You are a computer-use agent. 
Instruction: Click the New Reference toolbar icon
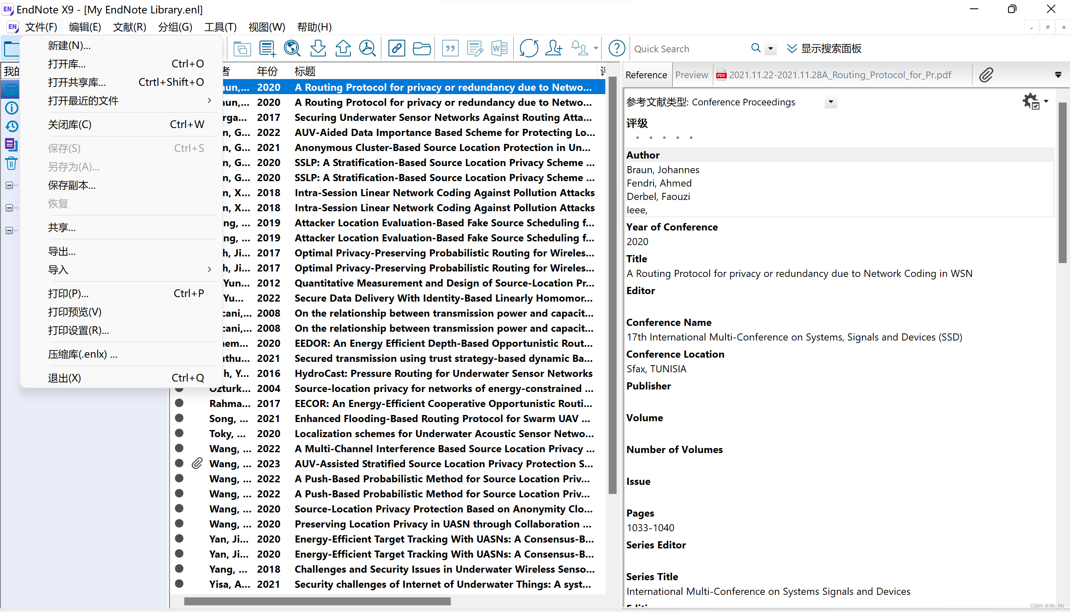click(x=267, y=49)
